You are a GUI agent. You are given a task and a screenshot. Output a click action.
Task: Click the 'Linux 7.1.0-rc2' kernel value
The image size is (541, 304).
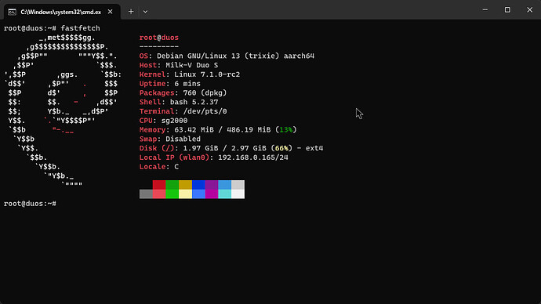tap(207, 74)
